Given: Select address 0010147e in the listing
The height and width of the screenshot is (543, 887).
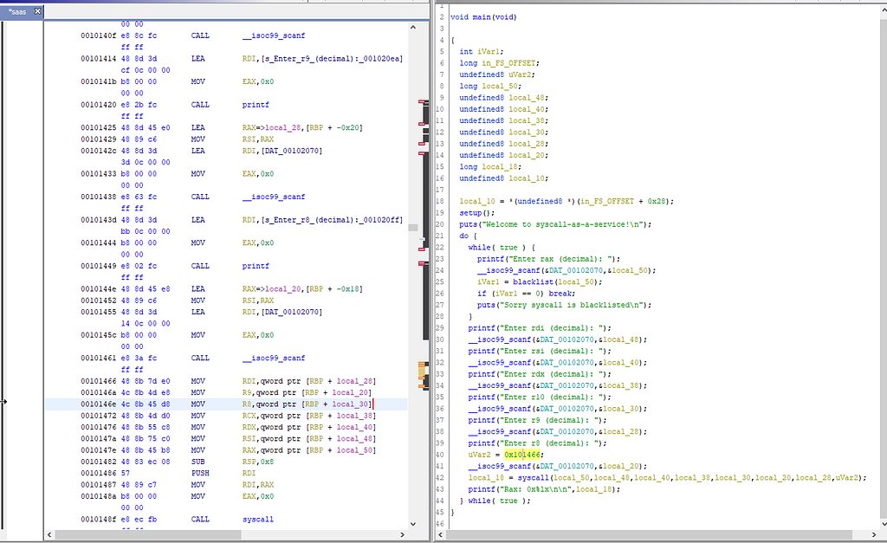Looking at the screenshot, I should click(x=98, y=450).
